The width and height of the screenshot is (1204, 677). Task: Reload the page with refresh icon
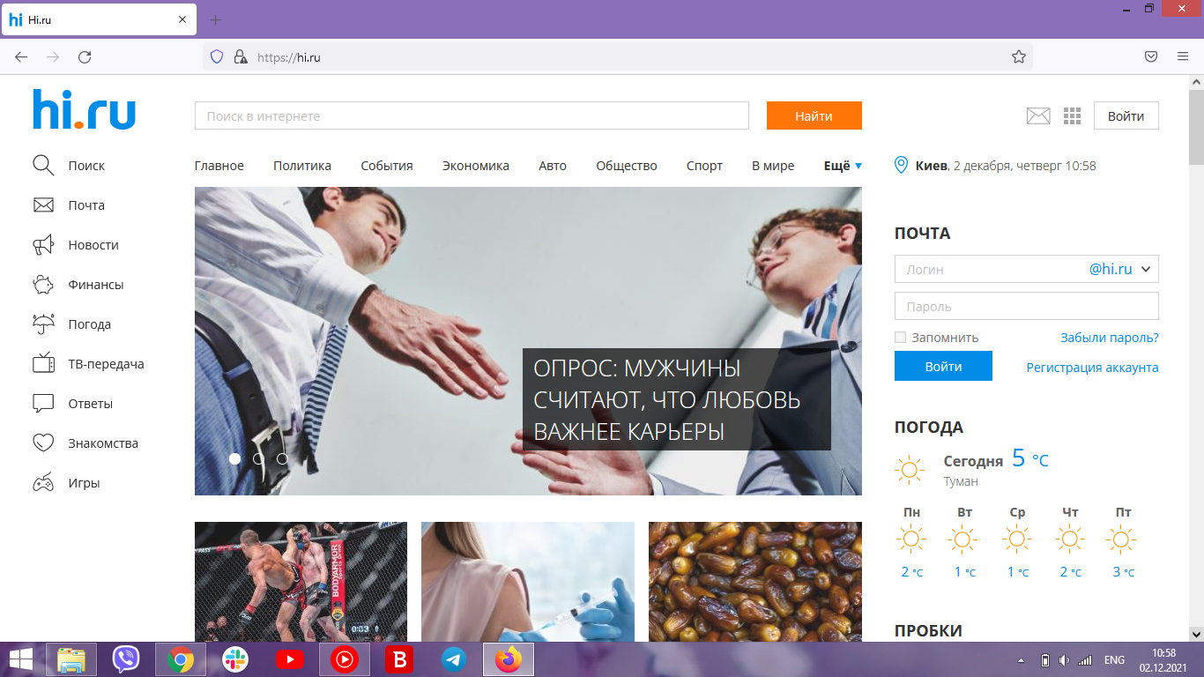(x=85, y=56)
